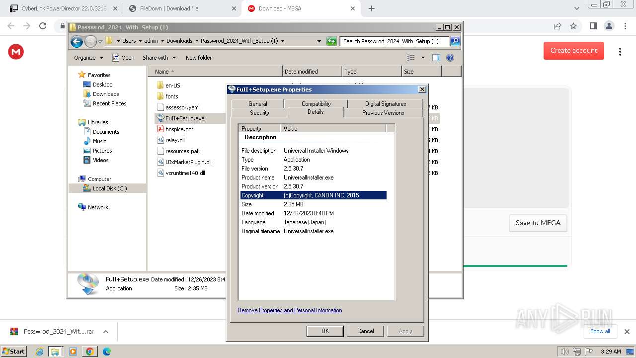This screenshot has height=358, width=636.
Task: Select the Copyright property row
Action: pos(314,195)
